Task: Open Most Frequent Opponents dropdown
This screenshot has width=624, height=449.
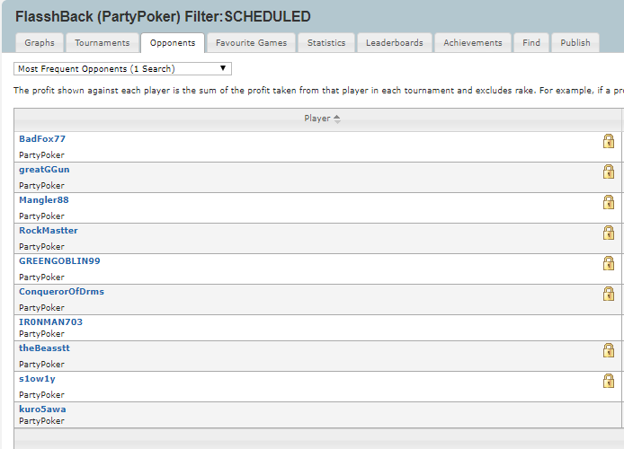Action: tap(122, 68)
